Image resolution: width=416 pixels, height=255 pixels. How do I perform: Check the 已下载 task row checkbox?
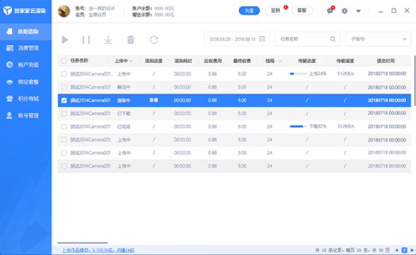tap(64, 113)
